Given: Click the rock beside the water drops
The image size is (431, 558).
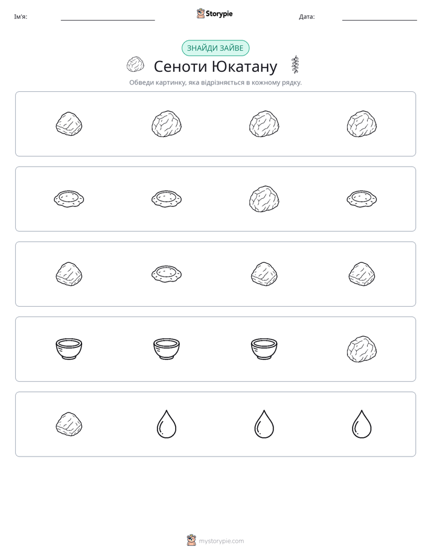Looking at the screenshot, I should pos(69,424).
